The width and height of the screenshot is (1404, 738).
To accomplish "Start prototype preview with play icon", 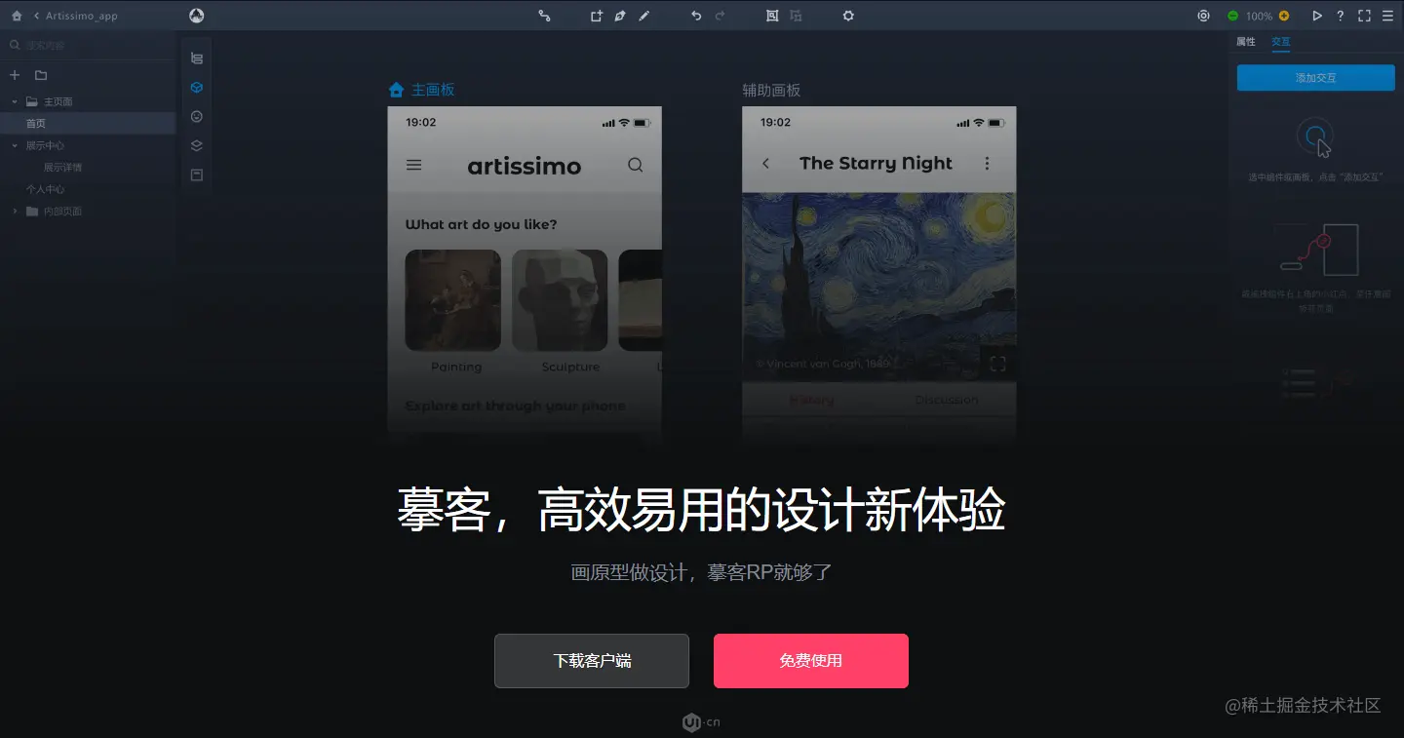I will [x=1317, y=16].
